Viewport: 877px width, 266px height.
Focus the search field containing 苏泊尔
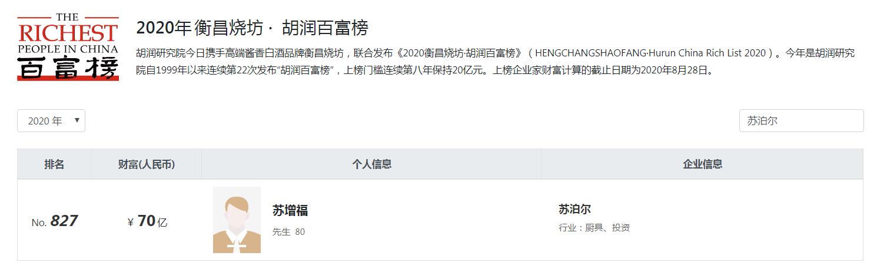click(x=801, y=121)
